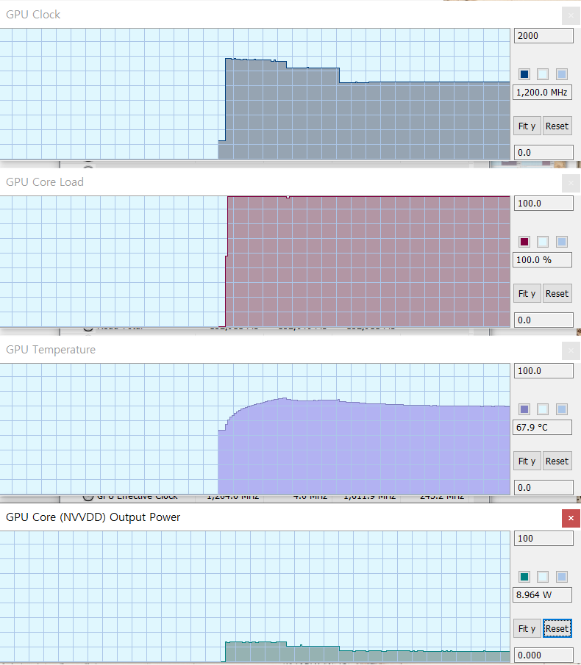The width and height of the screenshot is (581, 665).
Task: Click the GPU Core (NVVDD) Output Power title
Action: pyautogui.click(x=93, y=517)
